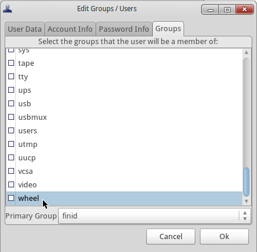Viewport: 257px width, 252px height.
Task: Switch to the User Data tab
Action: point(25,29)
